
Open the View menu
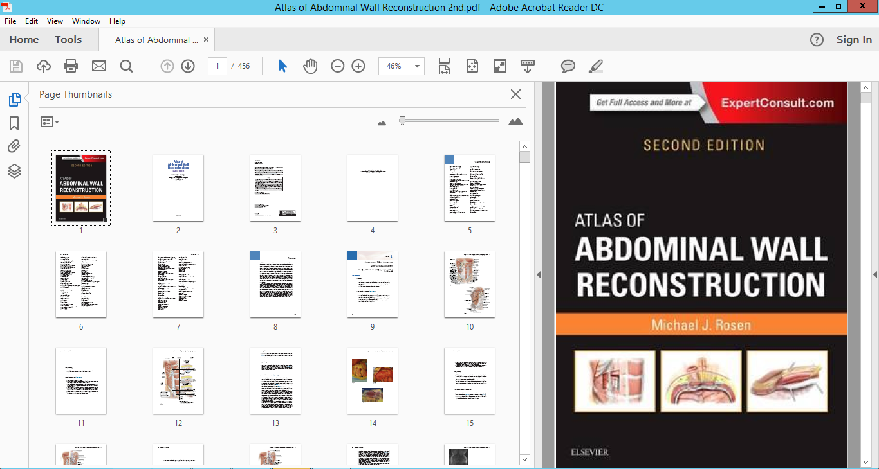click(x=55, y=21)
